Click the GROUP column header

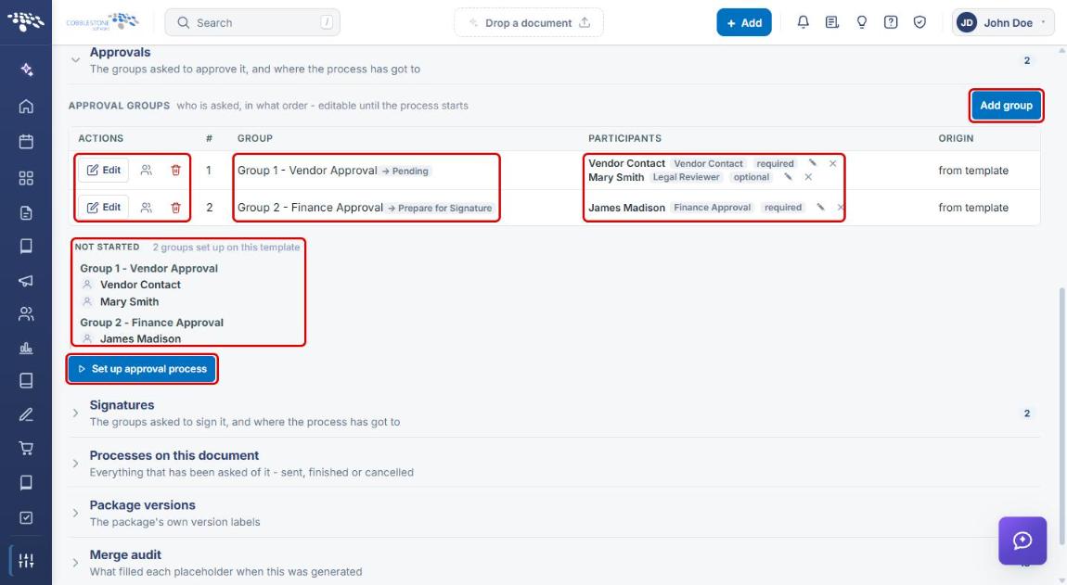click(x=255, y=138)
